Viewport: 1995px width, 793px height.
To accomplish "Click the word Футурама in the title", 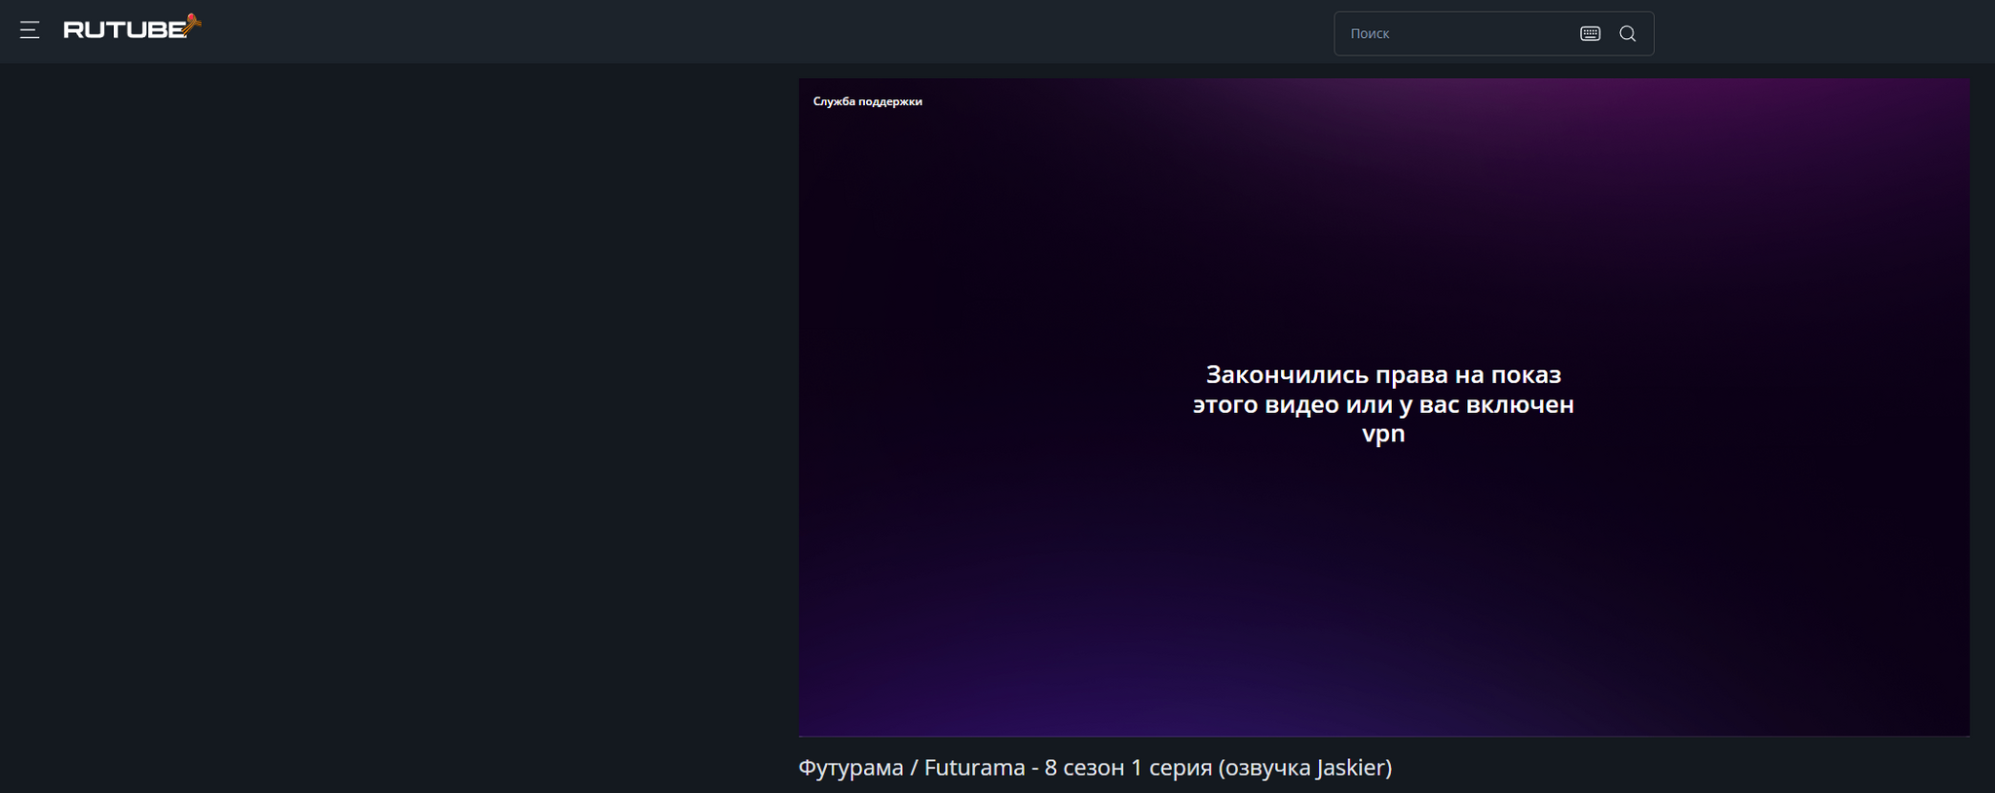I will point(850,768).
